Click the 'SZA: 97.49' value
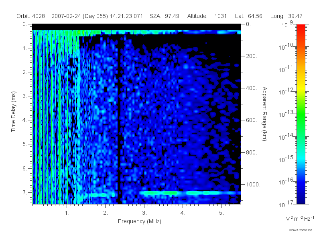 coord(165,16)
